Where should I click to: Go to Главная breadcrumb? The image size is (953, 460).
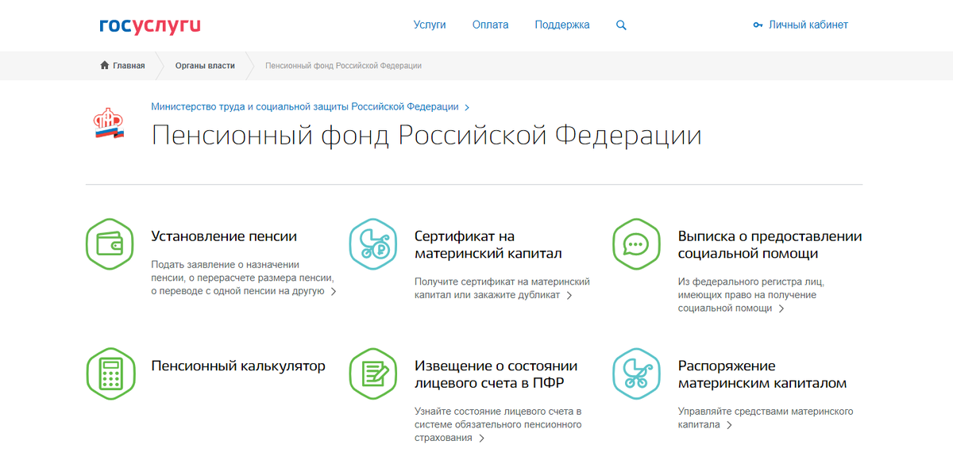click(x=129, y=66)
